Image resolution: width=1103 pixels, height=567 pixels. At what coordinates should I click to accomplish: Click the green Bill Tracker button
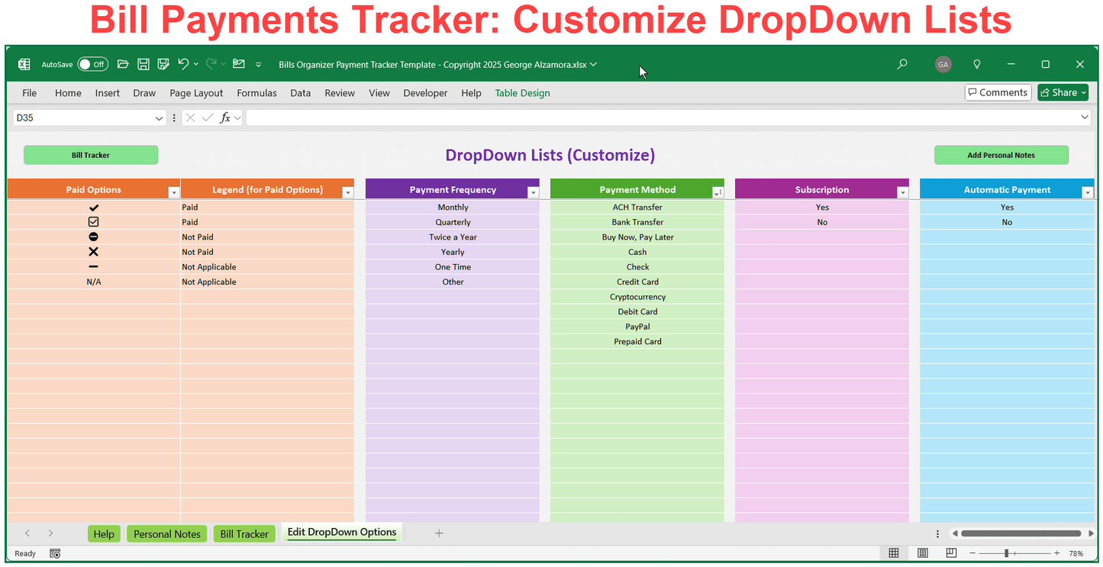point(91,156)
